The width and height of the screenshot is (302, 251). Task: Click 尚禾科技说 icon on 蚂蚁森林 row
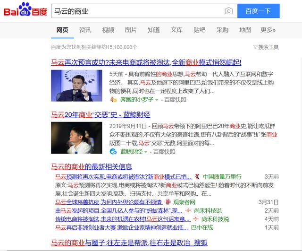[x=188, y=211]
